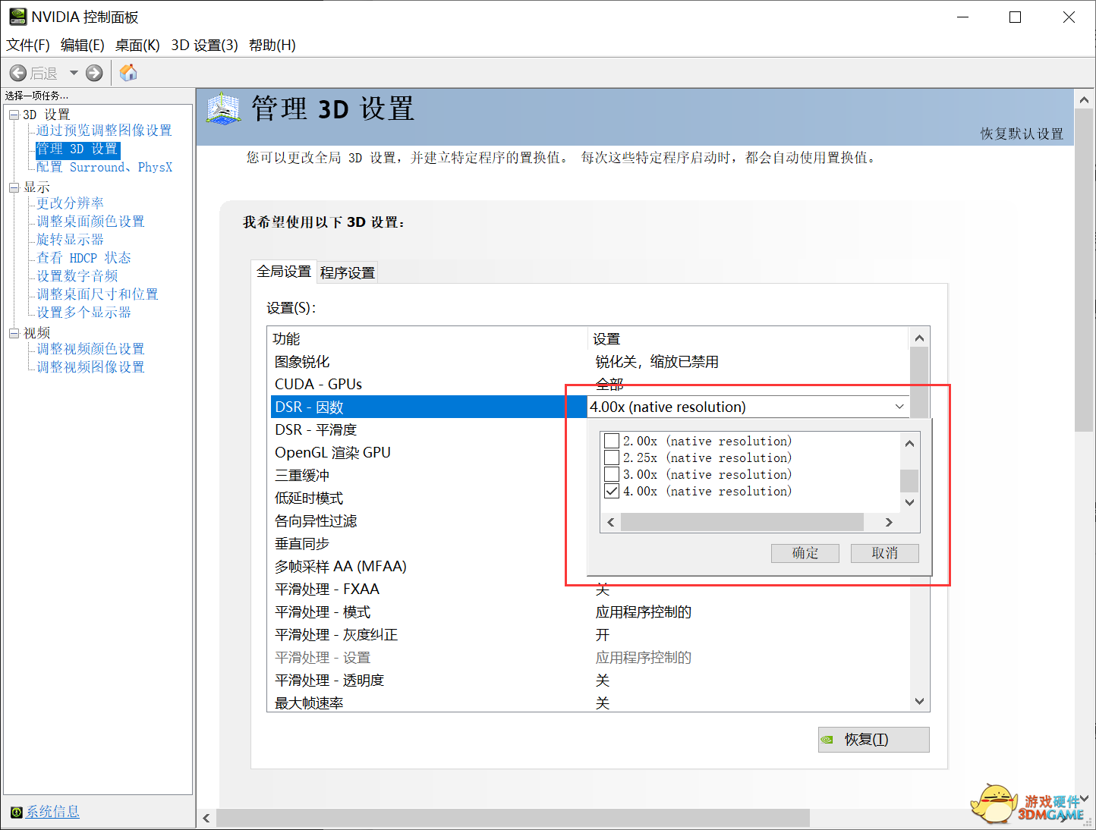Click left arrow of DSR popup horizontal scrollbar
This screenshot has width=1096, height=830.
pos(611,522)
